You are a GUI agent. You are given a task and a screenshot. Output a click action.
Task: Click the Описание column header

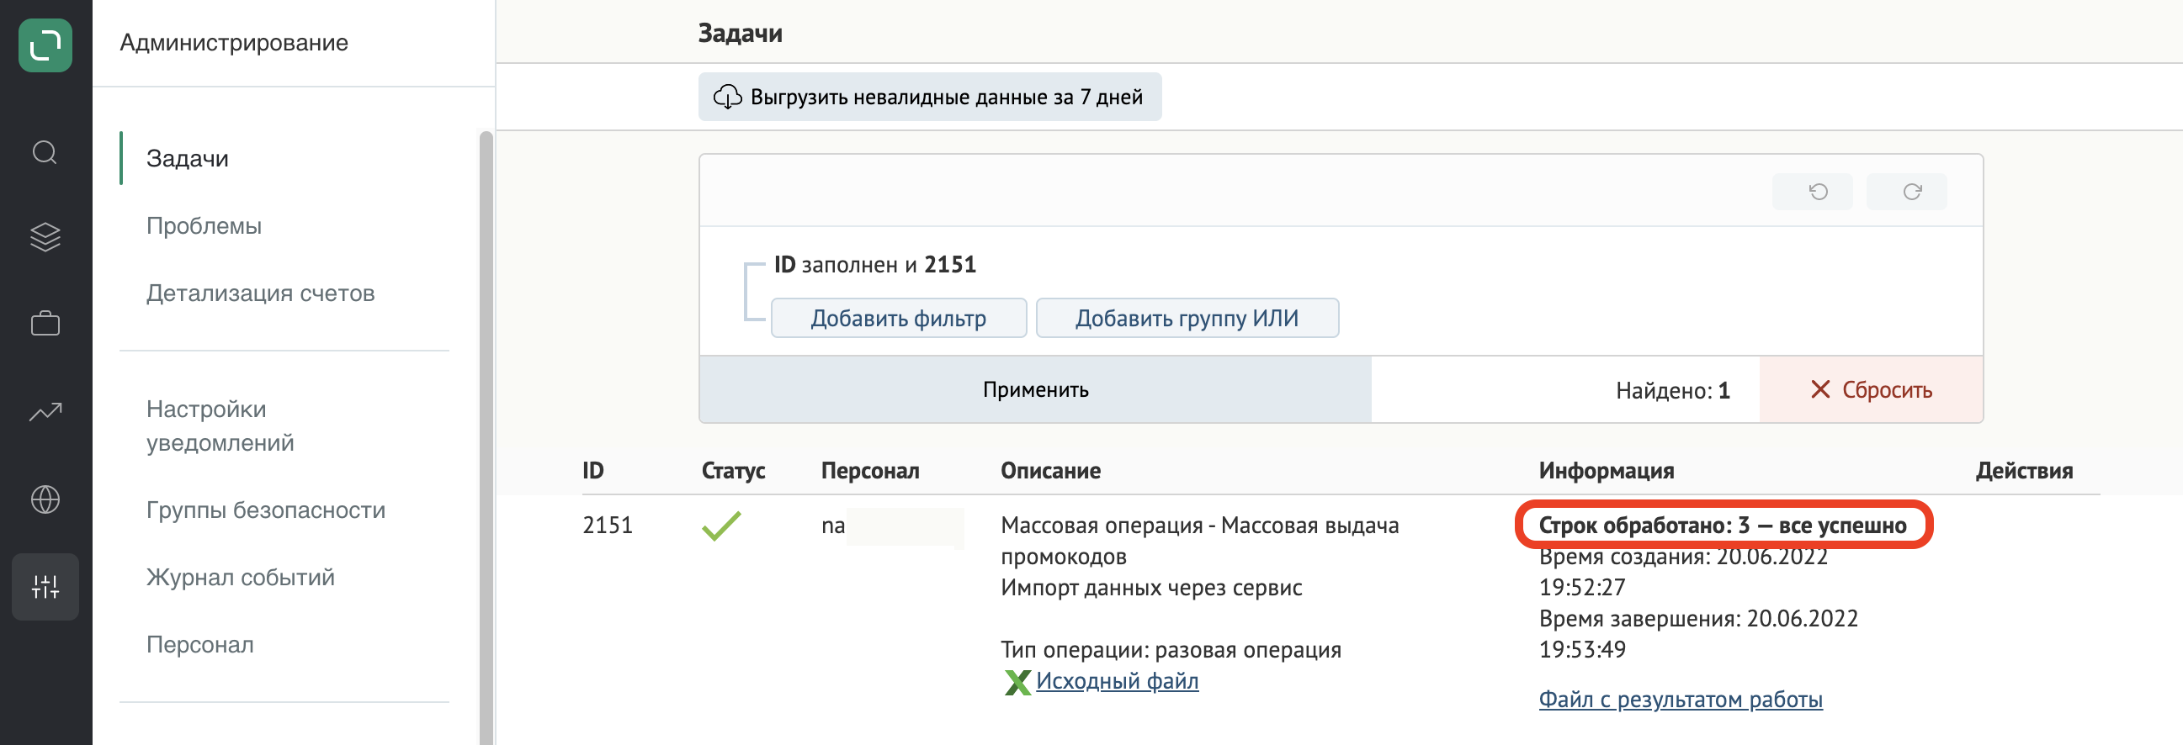click(1050, 471)
